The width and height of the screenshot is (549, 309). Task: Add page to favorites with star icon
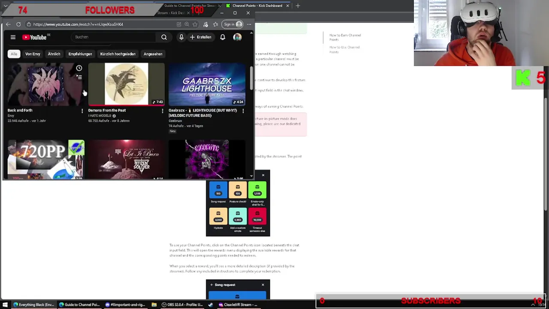pos(195,24)
